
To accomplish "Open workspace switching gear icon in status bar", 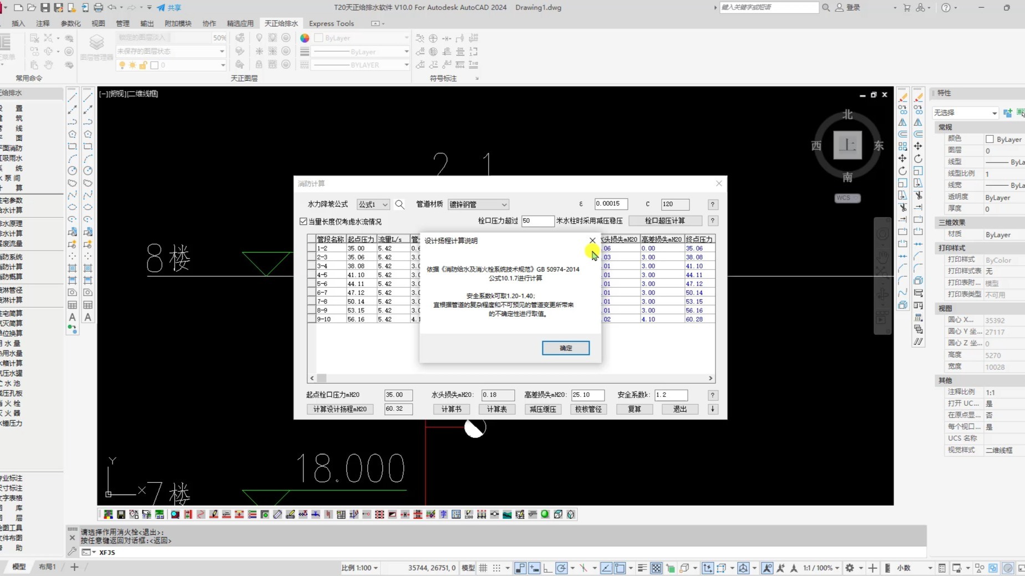I will pyautogui.click(x=849, y=568).
